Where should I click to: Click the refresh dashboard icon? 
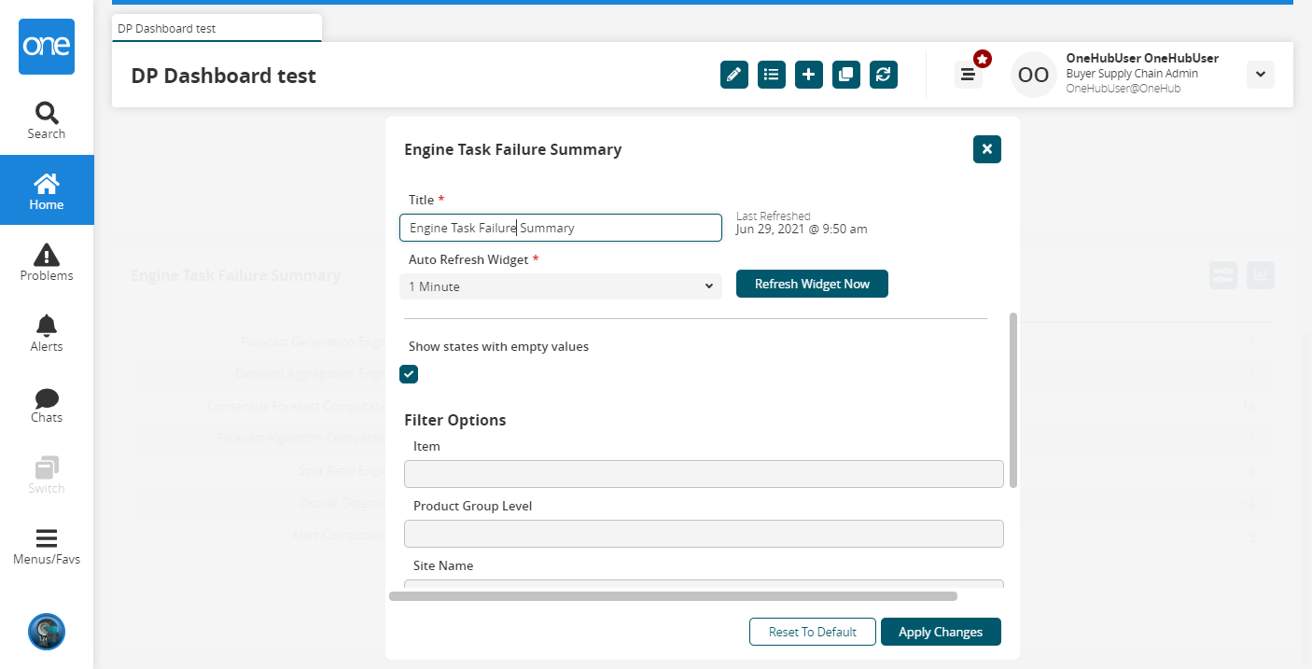click(x=884, y=75)
